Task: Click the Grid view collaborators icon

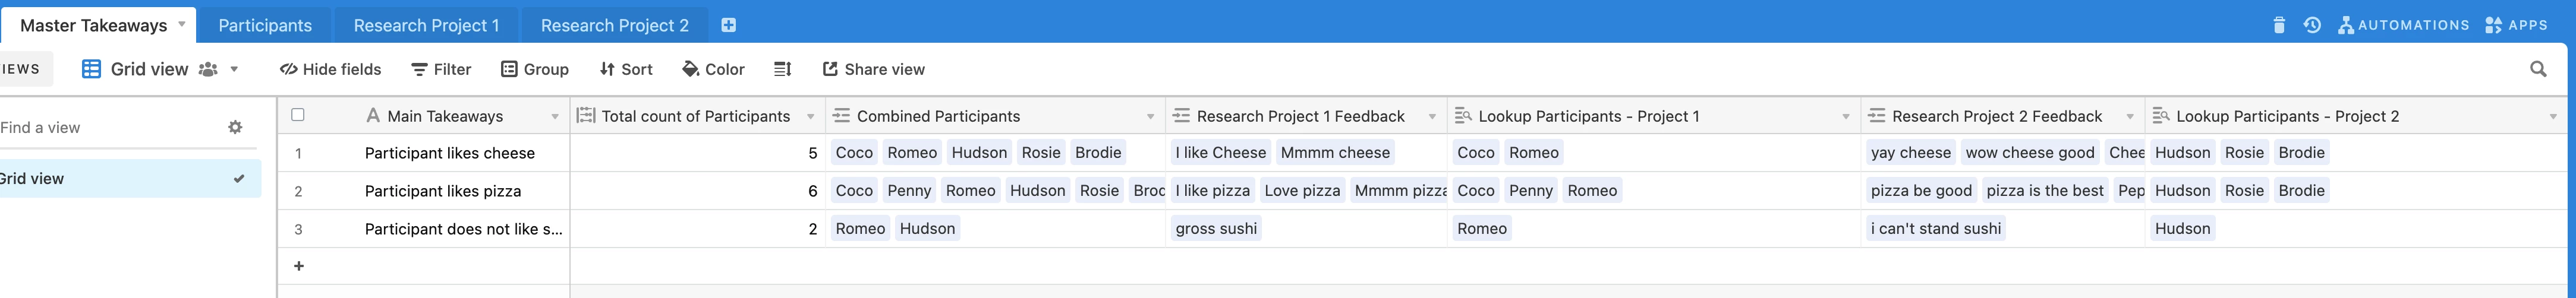Action: pos(208,69)
